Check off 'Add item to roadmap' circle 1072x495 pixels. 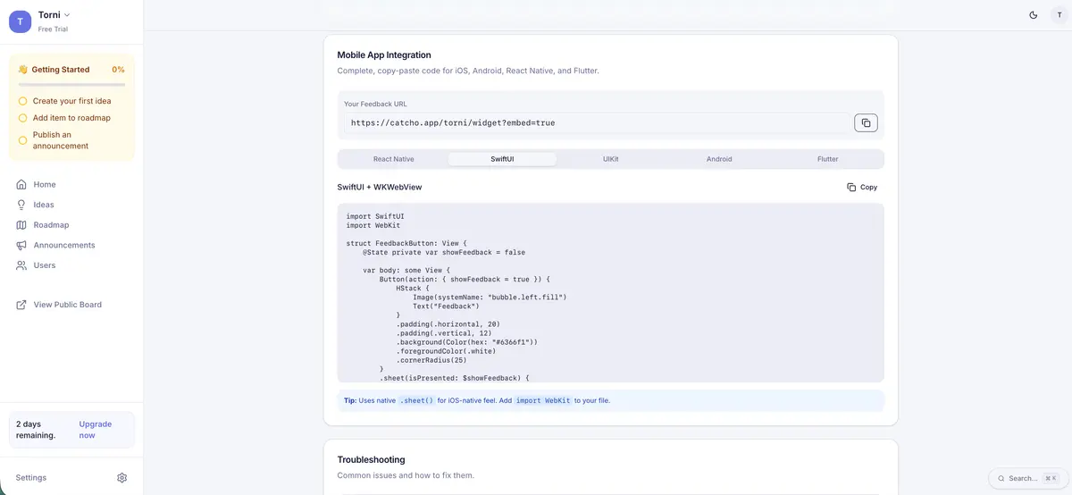[23, 118]
